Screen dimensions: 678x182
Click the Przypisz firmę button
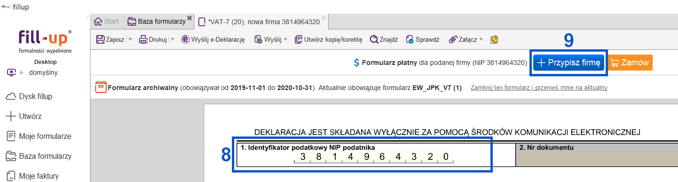tap(568, 63)
